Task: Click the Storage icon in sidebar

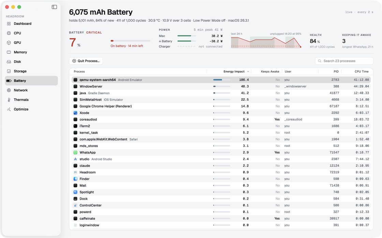Action: [9, 71]
